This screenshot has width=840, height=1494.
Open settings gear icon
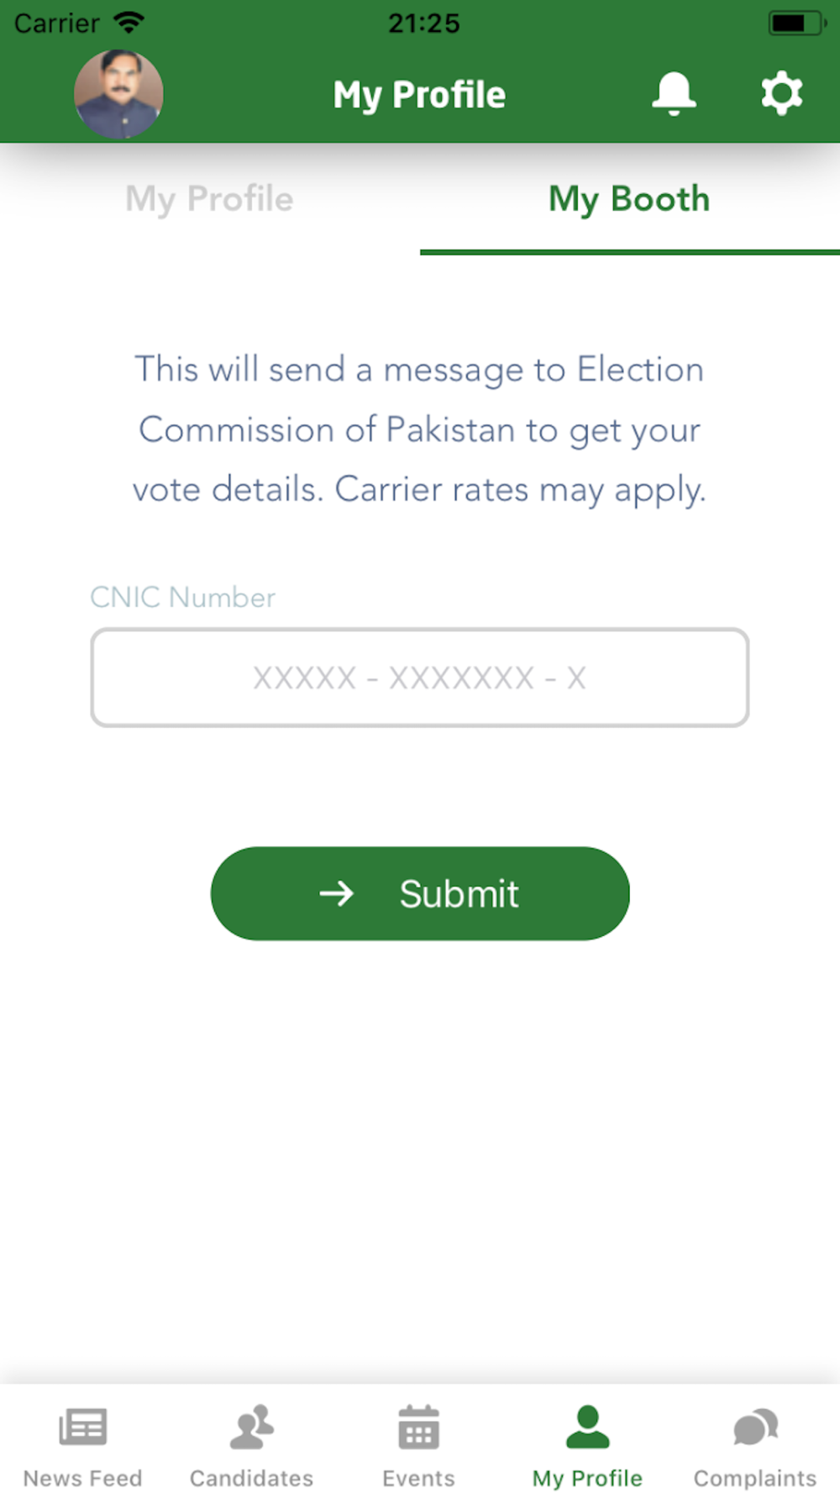tap(781, 93)
